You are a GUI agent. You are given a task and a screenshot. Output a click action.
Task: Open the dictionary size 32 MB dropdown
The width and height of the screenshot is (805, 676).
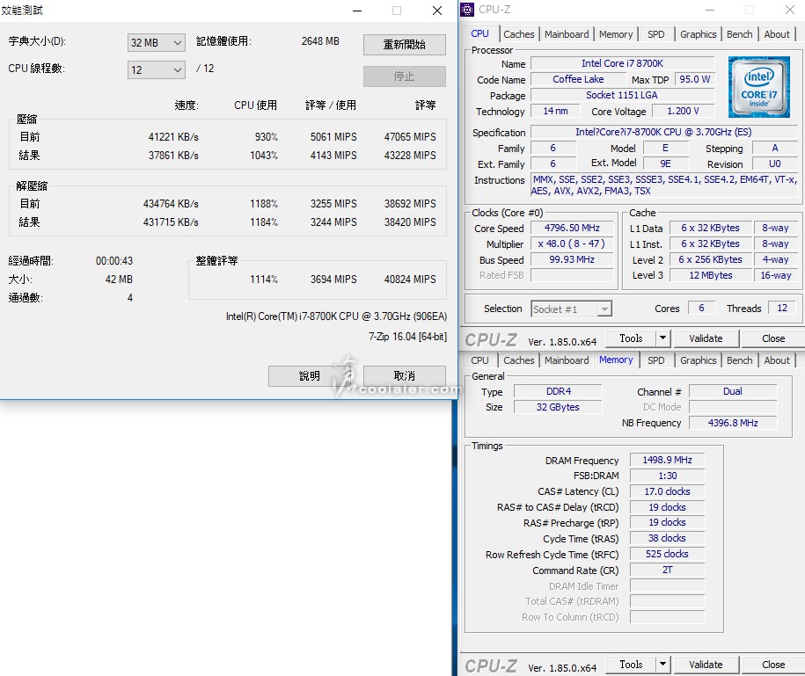[156, 42]
